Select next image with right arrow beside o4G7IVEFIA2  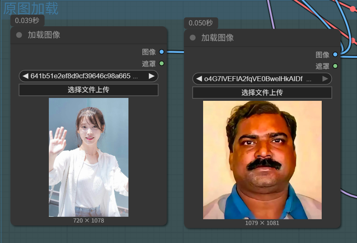point(325,79)
